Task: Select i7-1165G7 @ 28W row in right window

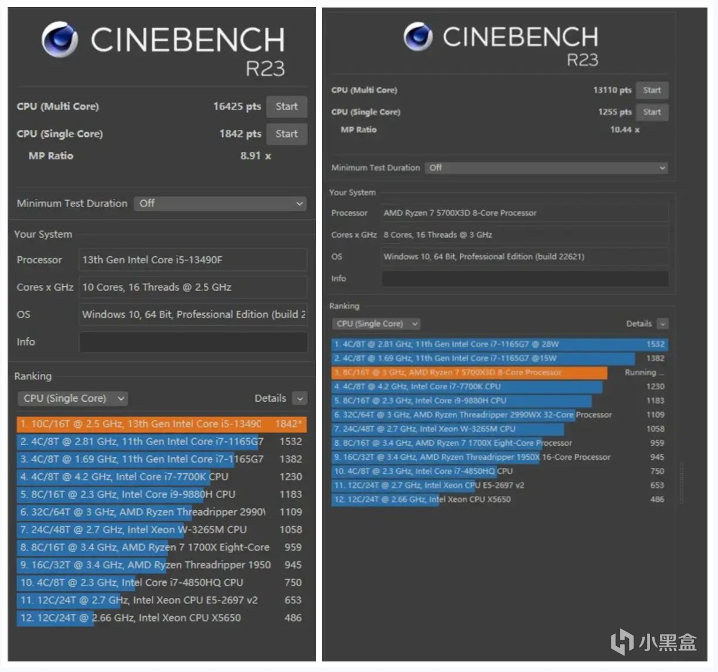Action: tap(499, 344)
